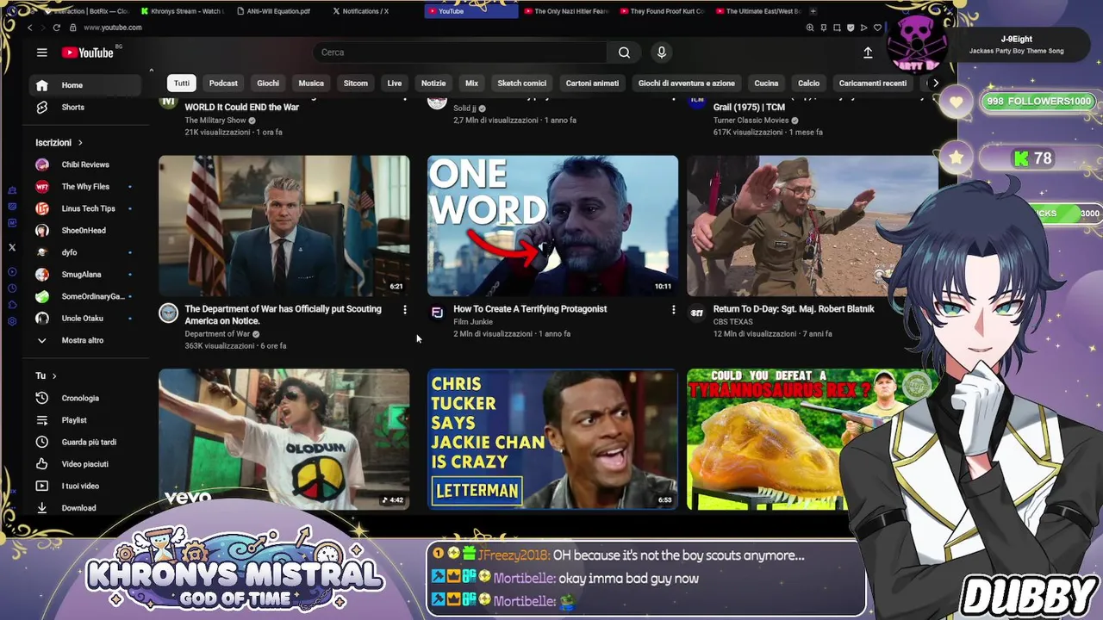
Task: Open Department of War channel avatar
Action: point(169,313)
